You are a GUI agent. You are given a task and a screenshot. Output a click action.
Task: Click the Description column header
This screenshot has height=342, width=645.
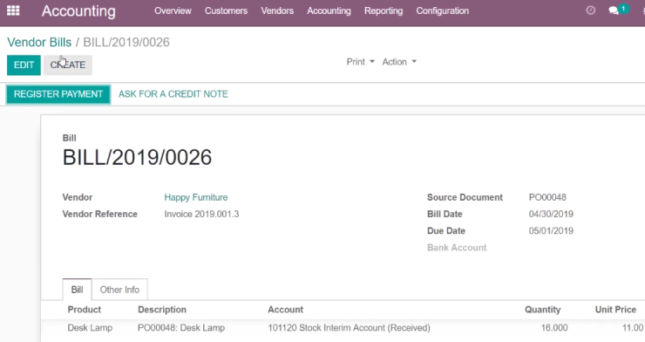point(162,310)
